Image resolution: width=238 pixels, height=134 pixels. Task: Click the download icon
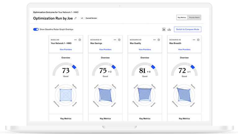tap(169, 30)
